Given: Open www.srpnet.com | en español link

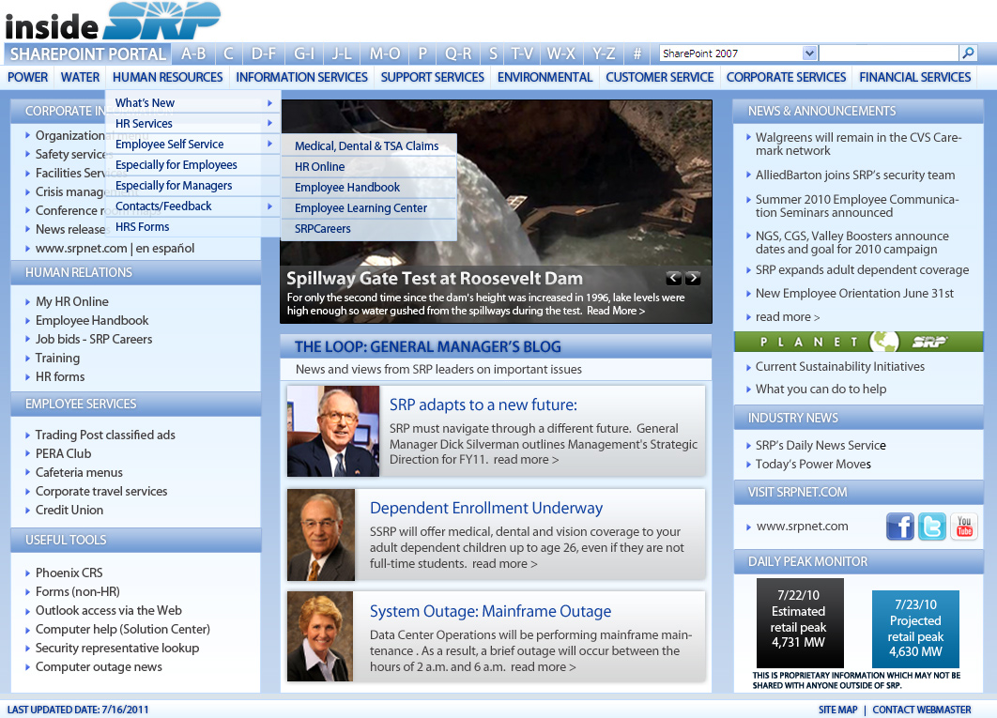Looking at the screenshot, I should pyautogui.click(x=115, y=249).
